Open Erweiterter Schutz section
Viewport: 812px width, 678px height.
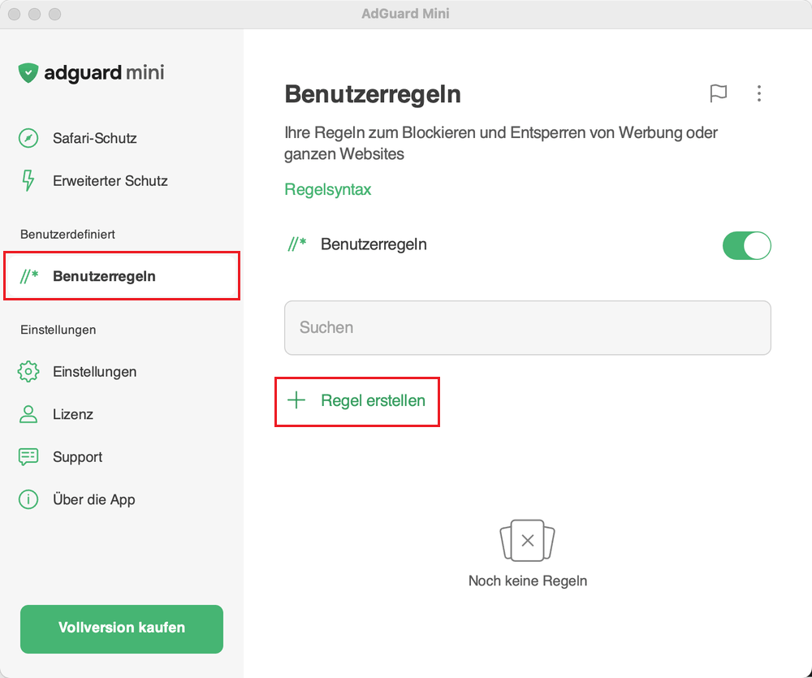click(x=122, y=181)
